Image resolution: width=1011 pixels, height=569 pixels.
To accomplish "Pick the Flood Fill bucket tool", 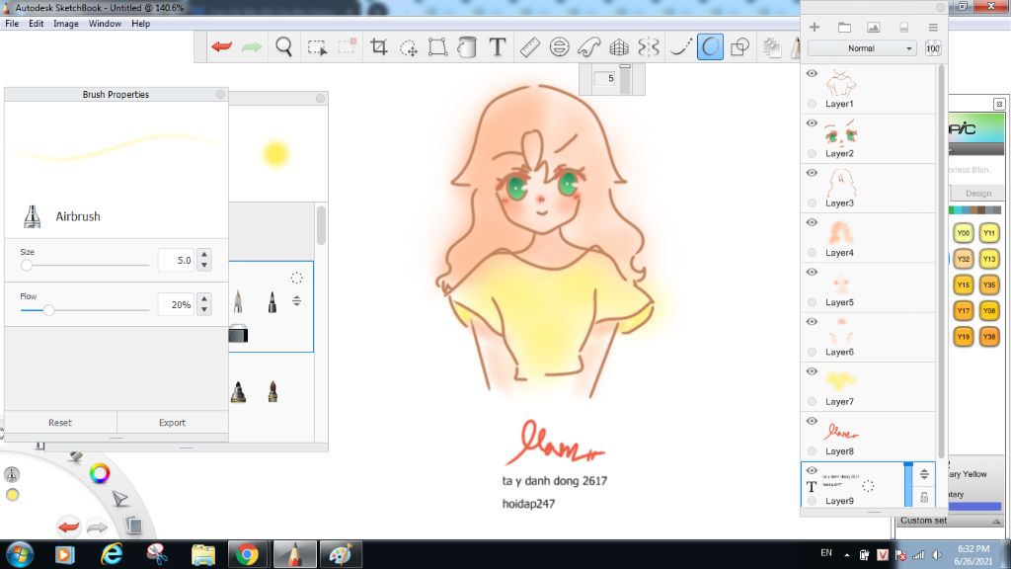I will pyautogui.click(x=467, y=46).
